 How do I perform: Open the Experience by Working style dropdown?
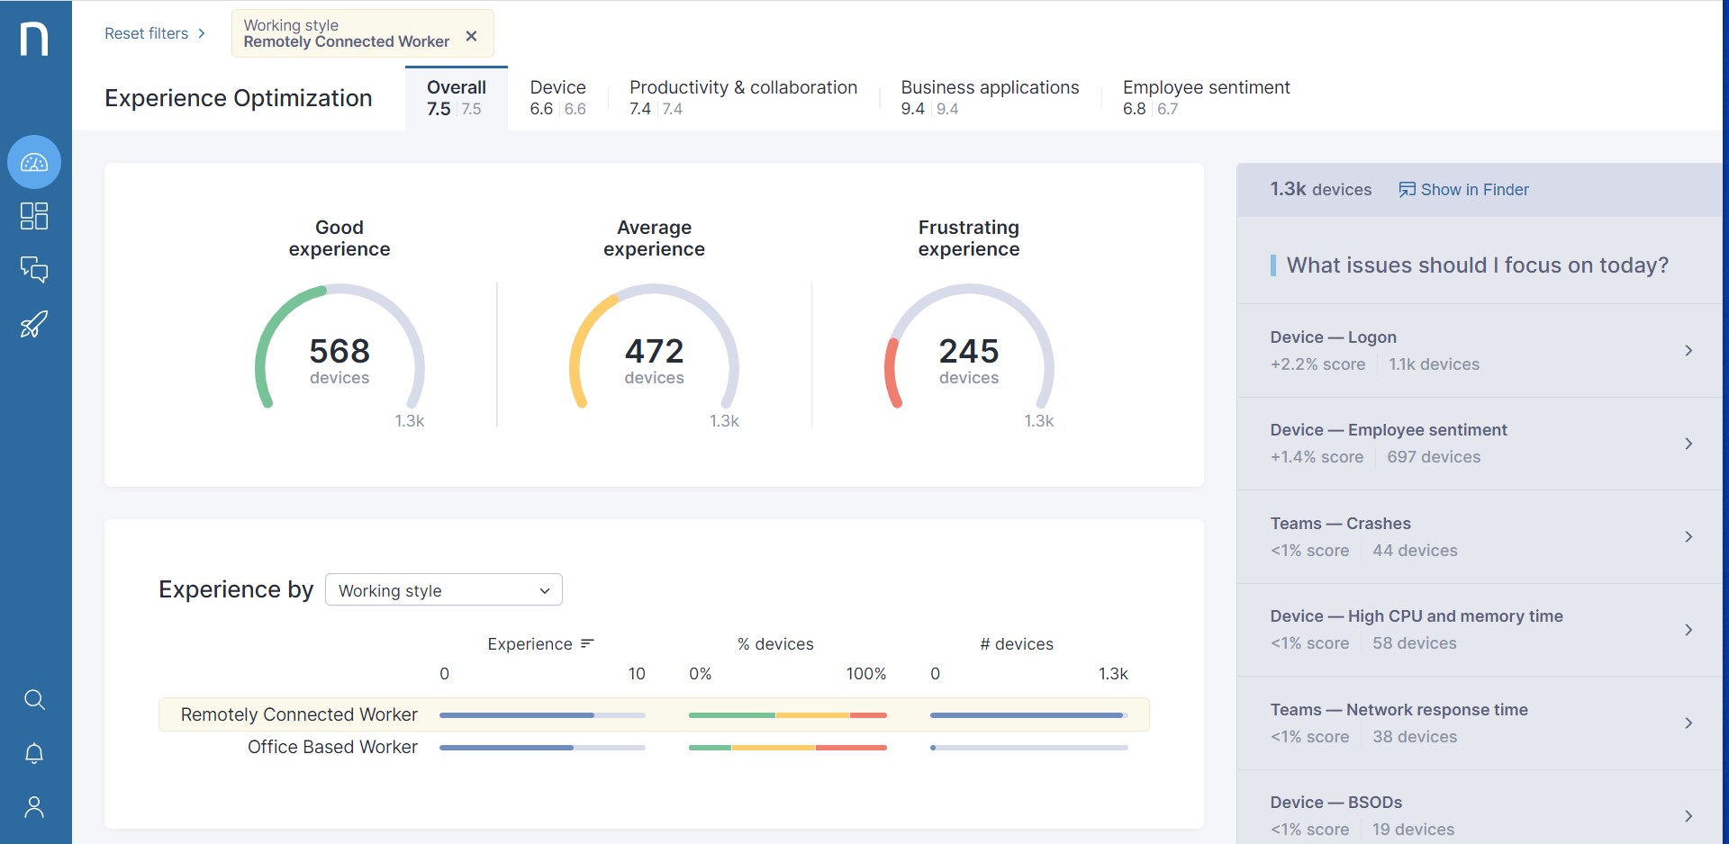tap(443, 590)
